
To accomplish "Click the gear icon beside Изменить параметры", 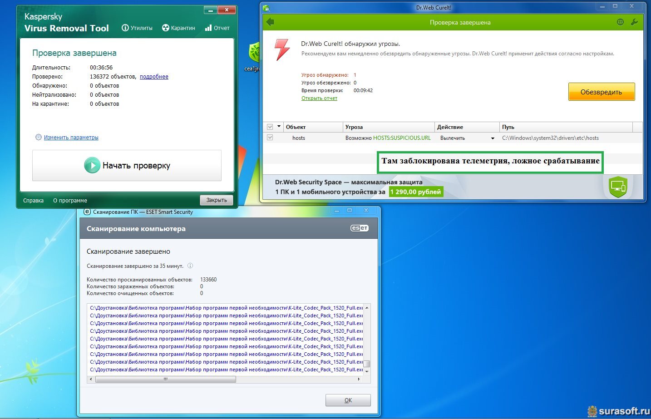I will 39,137.
